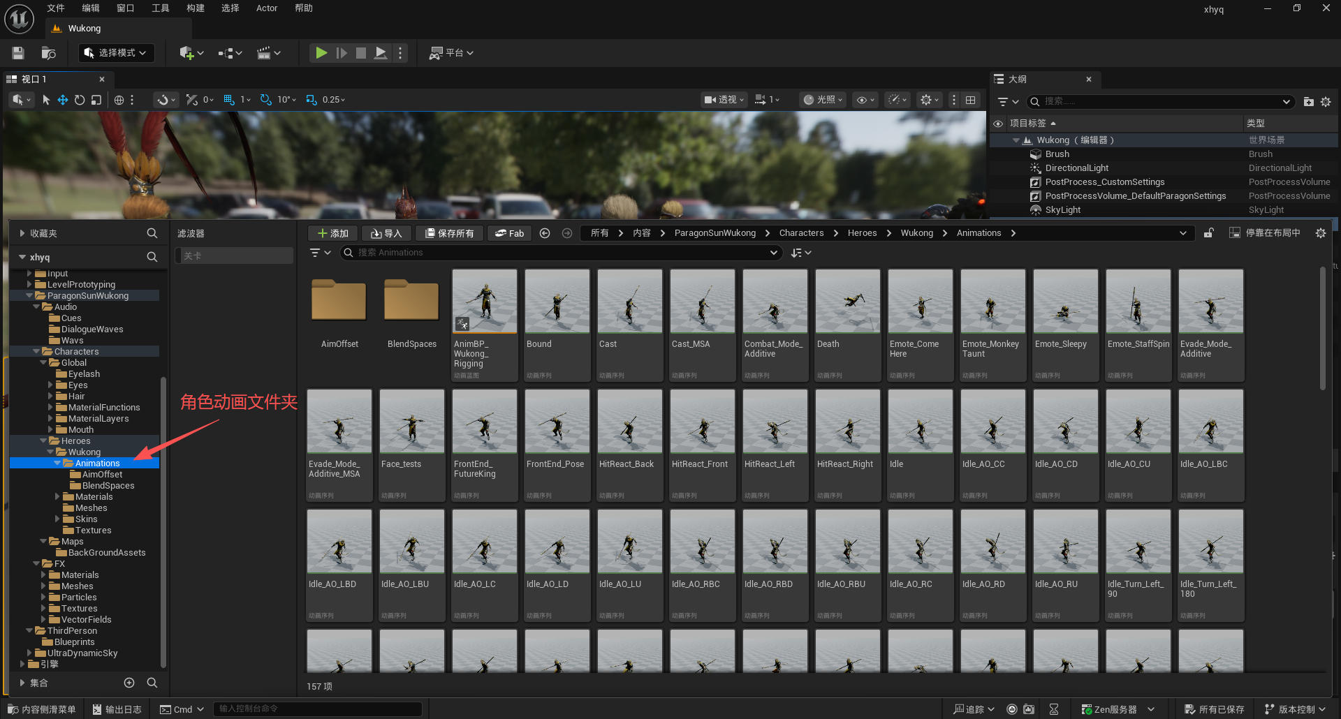Open the 透视 perspective view dropdown

pyautogui.click(x=724, y=100)
